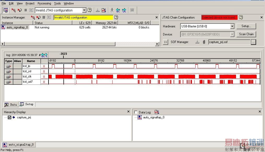Click left arrow of instance list scrollbar
265x152 pixels.
(x=2, y=44)
